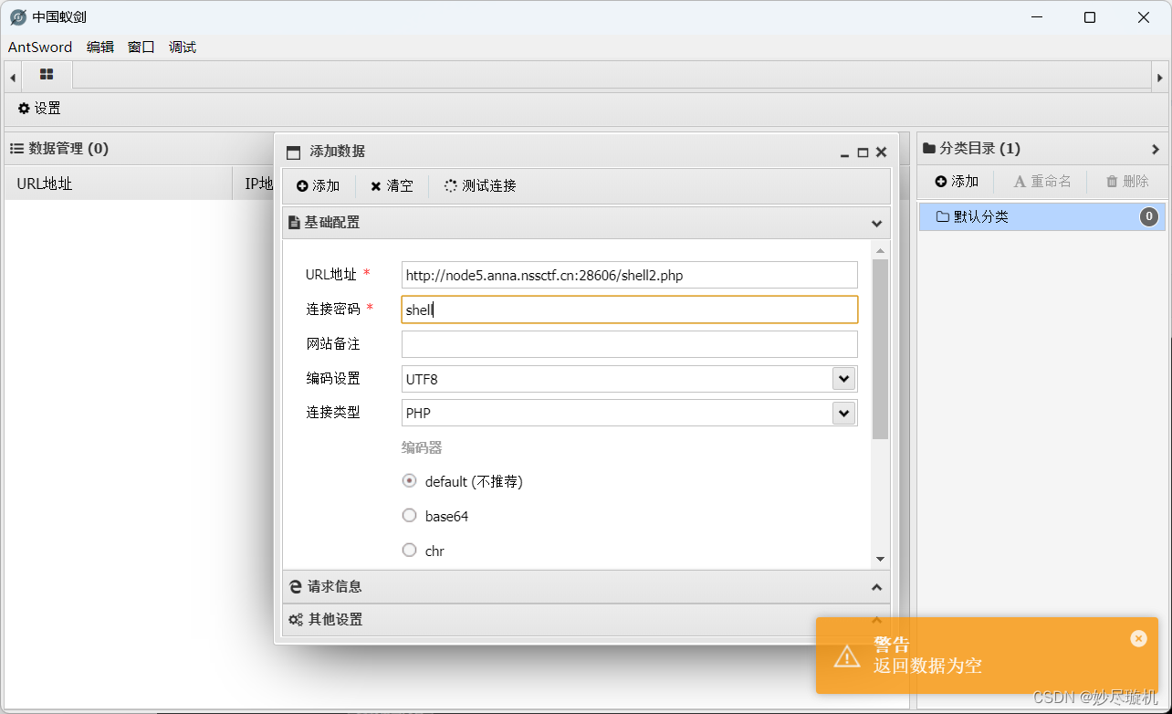Open the 调试 menu

coord(183,47)
